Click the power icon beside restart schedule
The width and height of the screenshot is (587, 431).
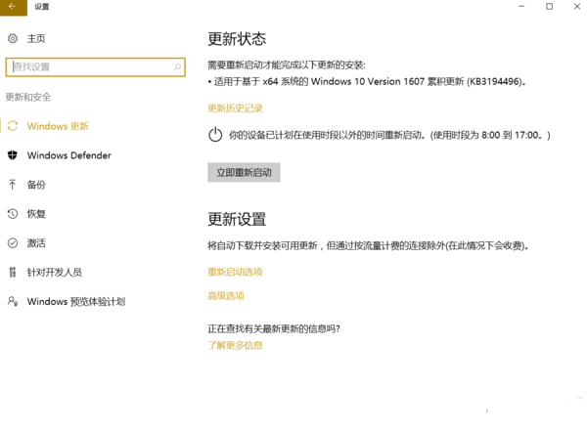(215, 135)
